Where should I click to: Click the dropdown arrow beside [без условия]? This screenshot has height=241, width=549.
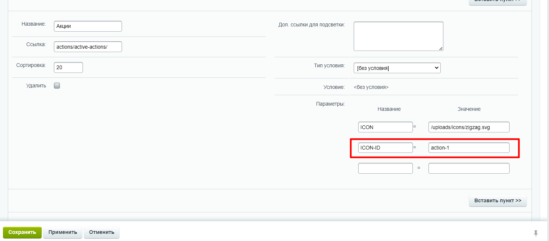point(437,68)
